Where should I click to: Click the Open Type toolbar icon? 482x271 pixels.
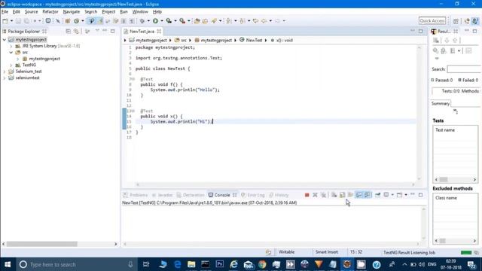pos(197,21)
